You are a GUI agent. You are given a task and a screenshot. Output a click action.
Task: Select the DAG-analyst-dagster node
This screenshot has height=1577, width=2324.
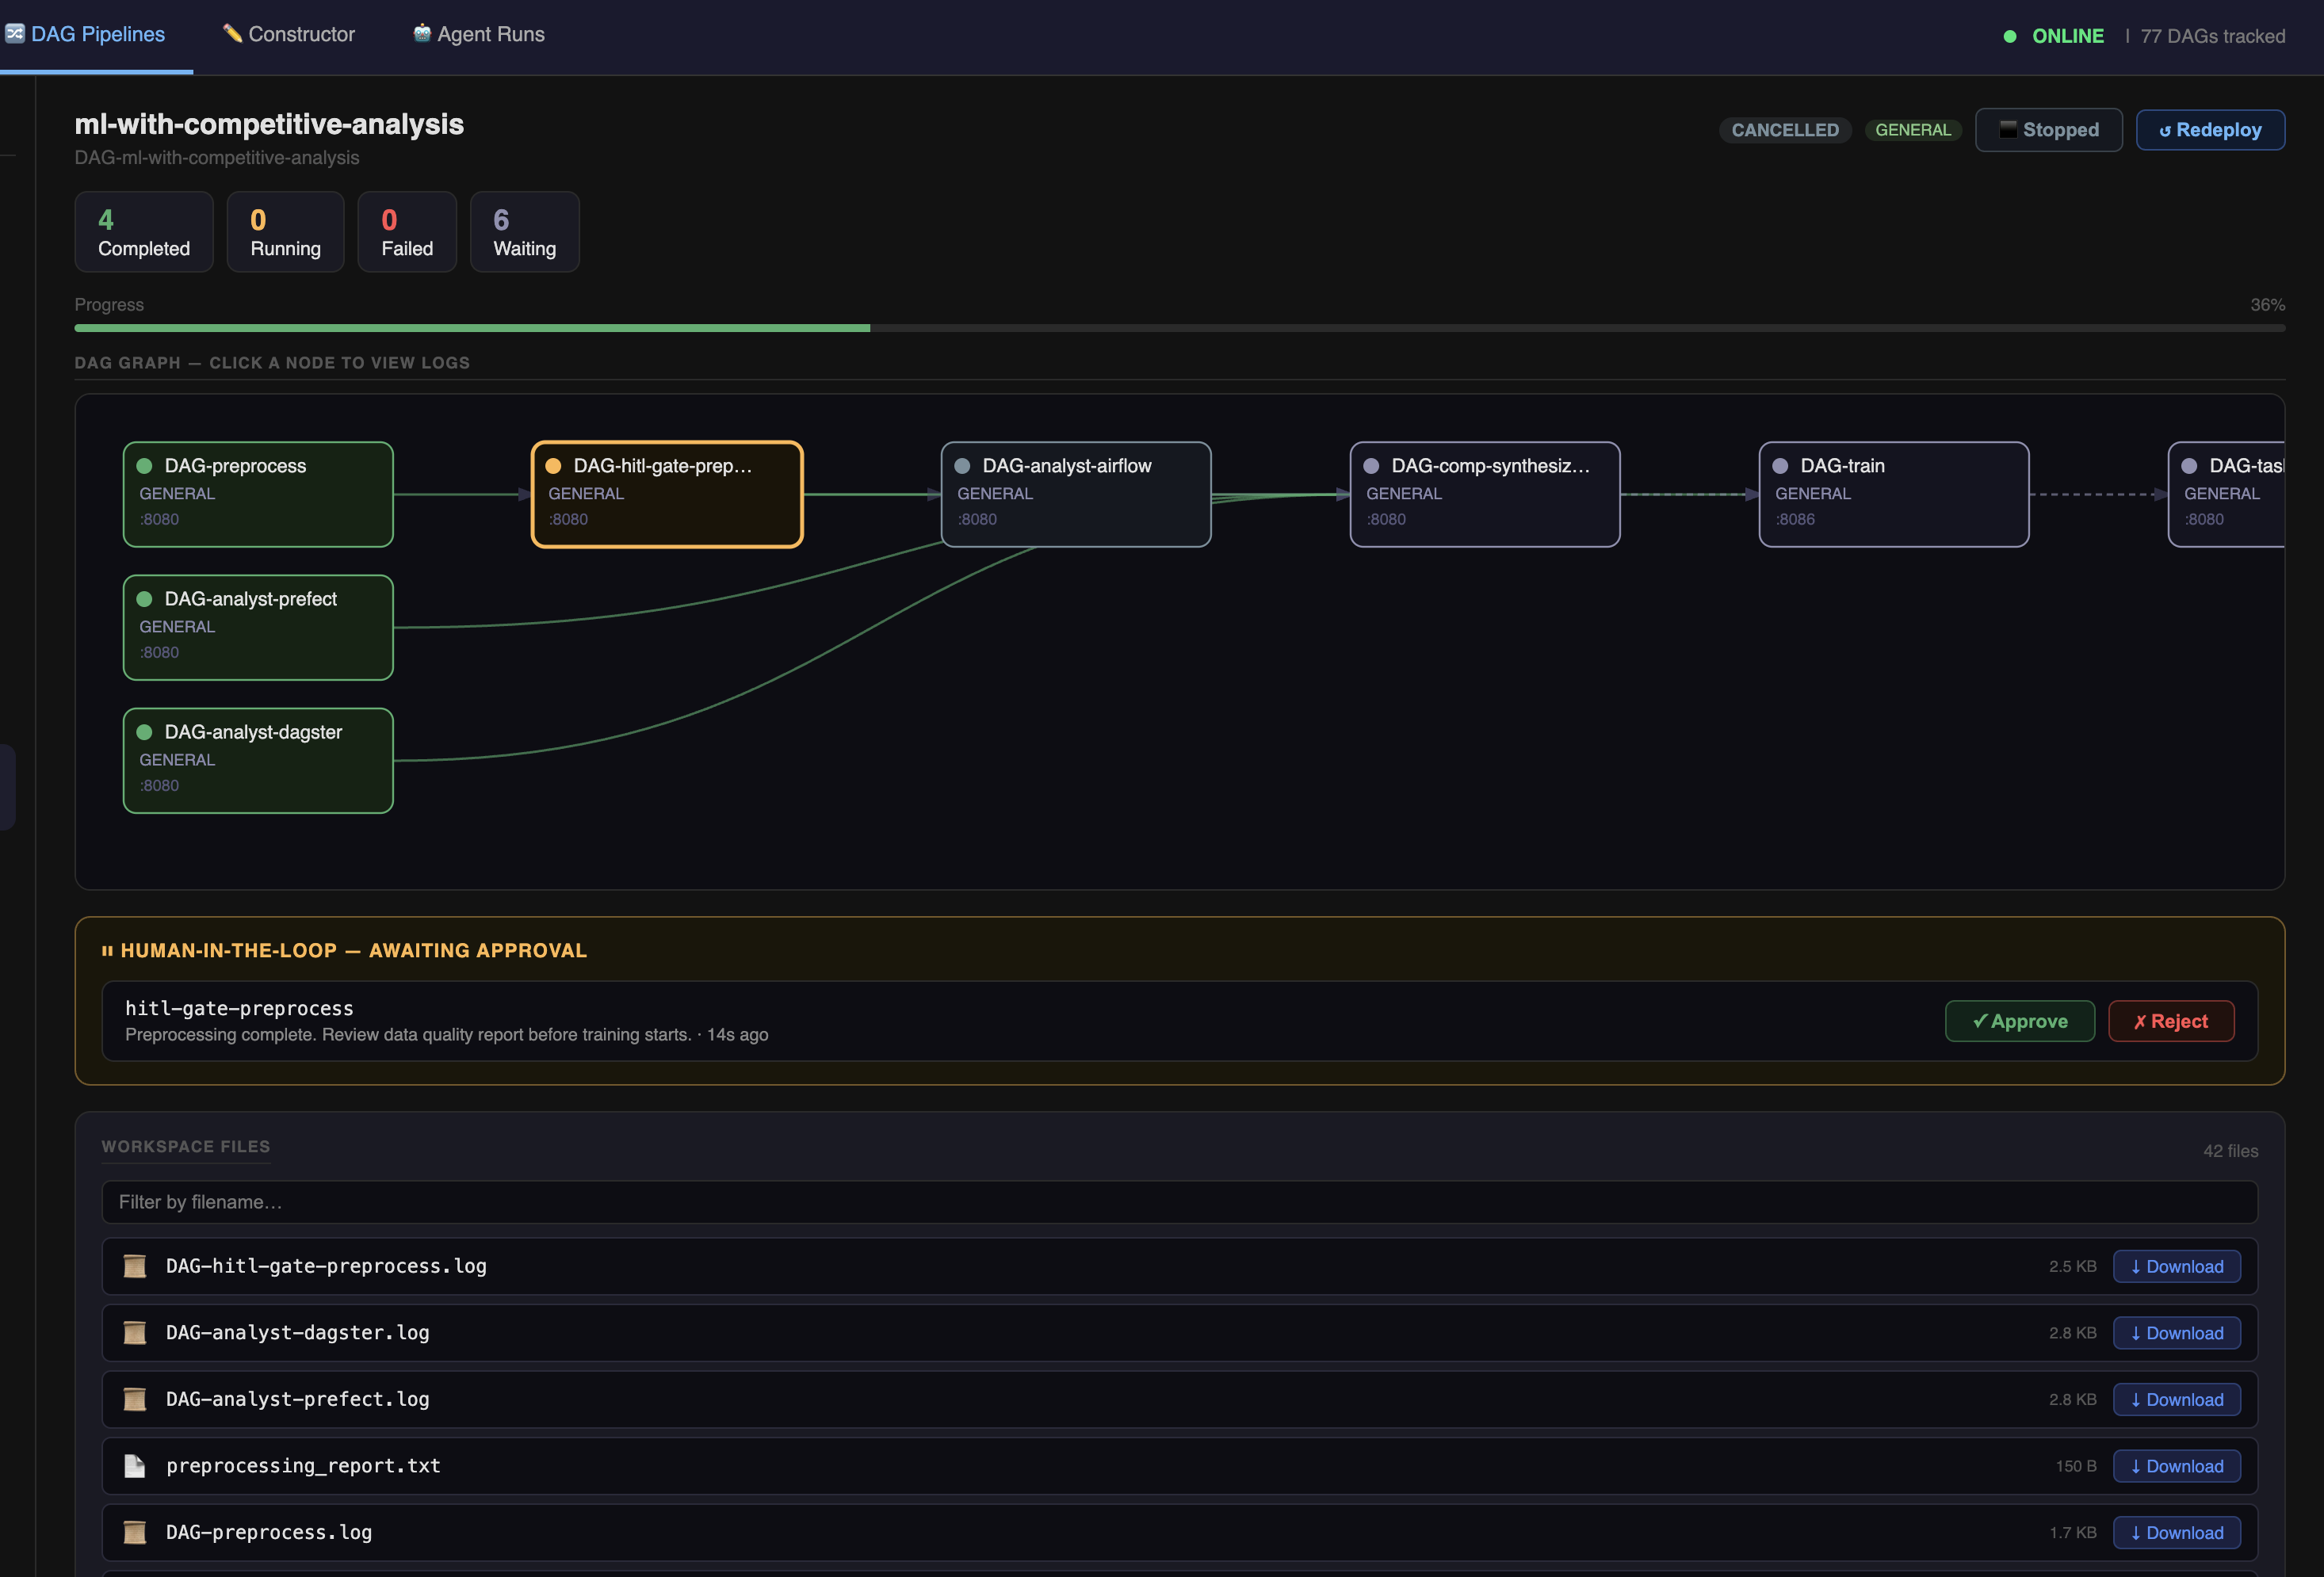coord(258,760)
